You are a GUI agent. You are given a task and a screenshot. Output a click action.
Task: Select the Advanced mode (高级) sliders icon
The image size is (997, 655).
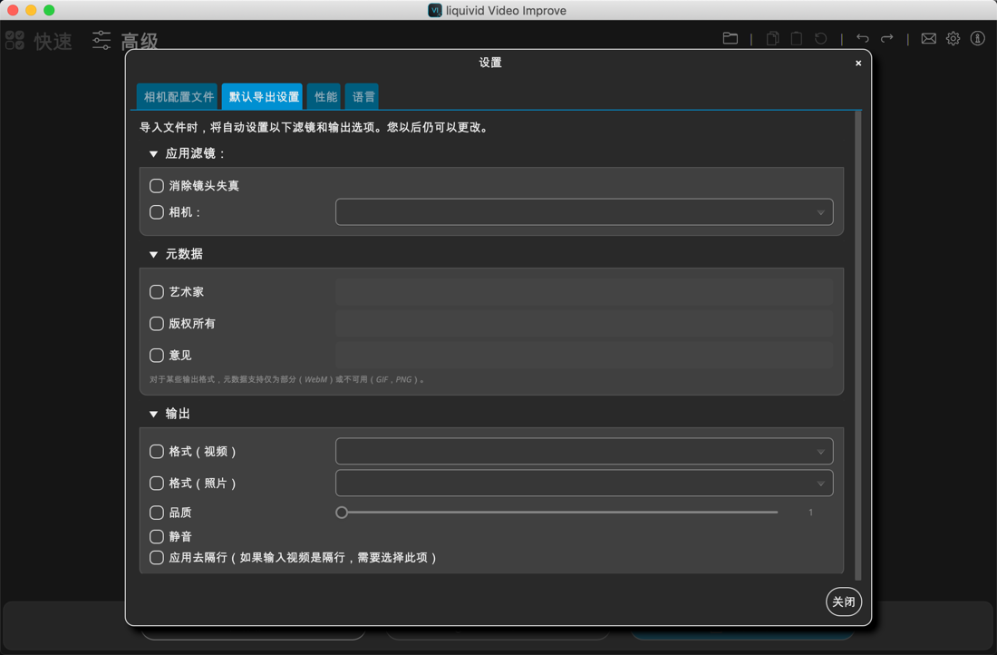coord(101,40)
